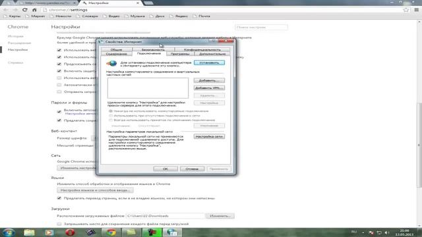The image size is (422, 237).
Task: Show hidden tray icons arrow
Action: point(363,232)
